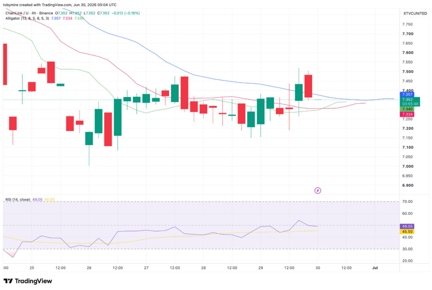Click the red 7.334 price axis label

coord(407,114)
